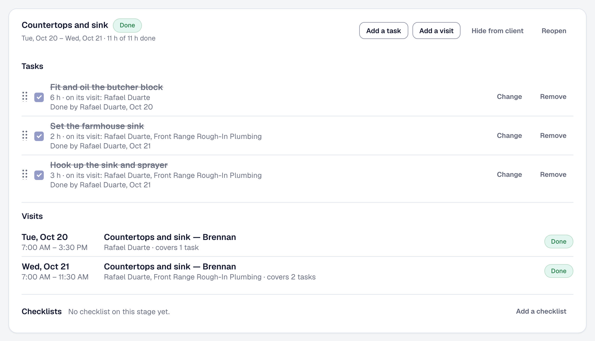Select the Countertops and sink stage heading
Image resolution: width=595 pixels, height=341 pixels.
[x=65, y=25]
